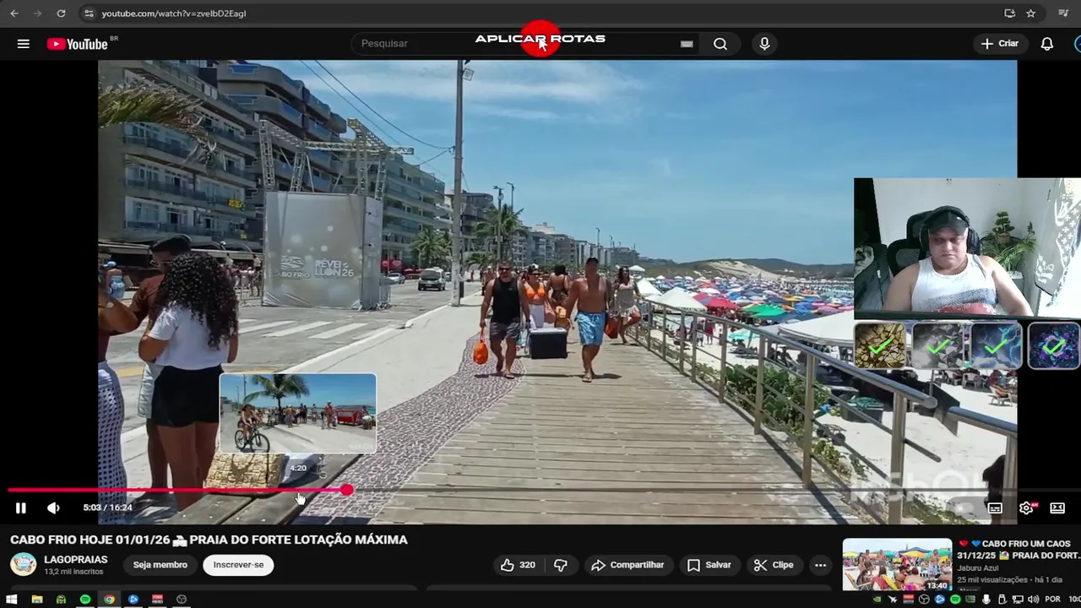Click Inscrever-se to subscribe

click(x=238, y=565)
